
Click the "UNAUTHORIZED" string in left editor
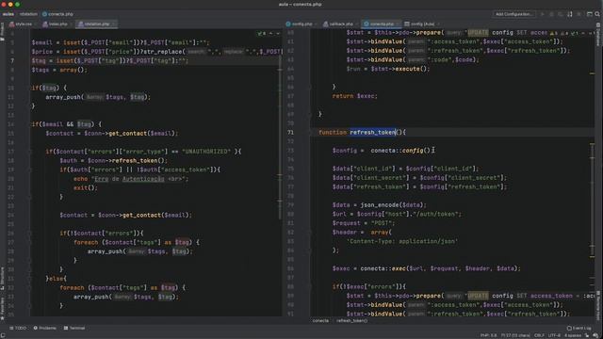coord(206,152)
